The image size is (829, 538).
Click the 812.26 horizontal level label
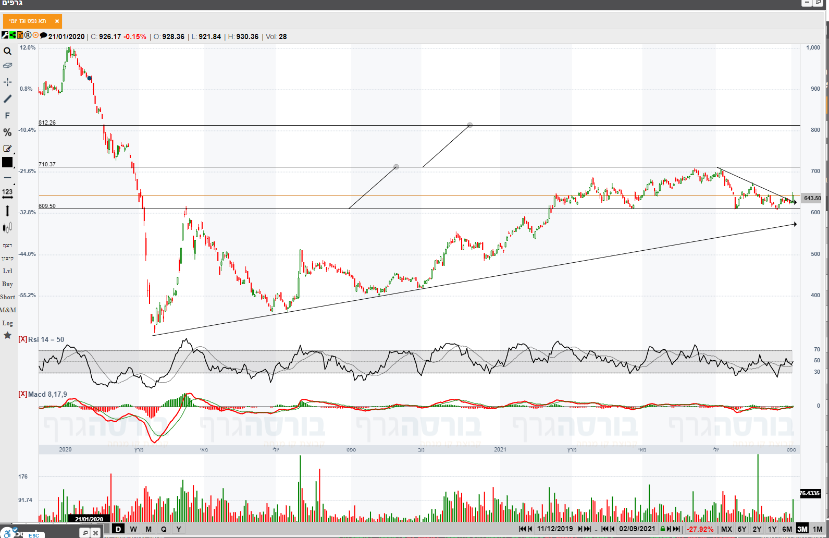pos(47,123)
